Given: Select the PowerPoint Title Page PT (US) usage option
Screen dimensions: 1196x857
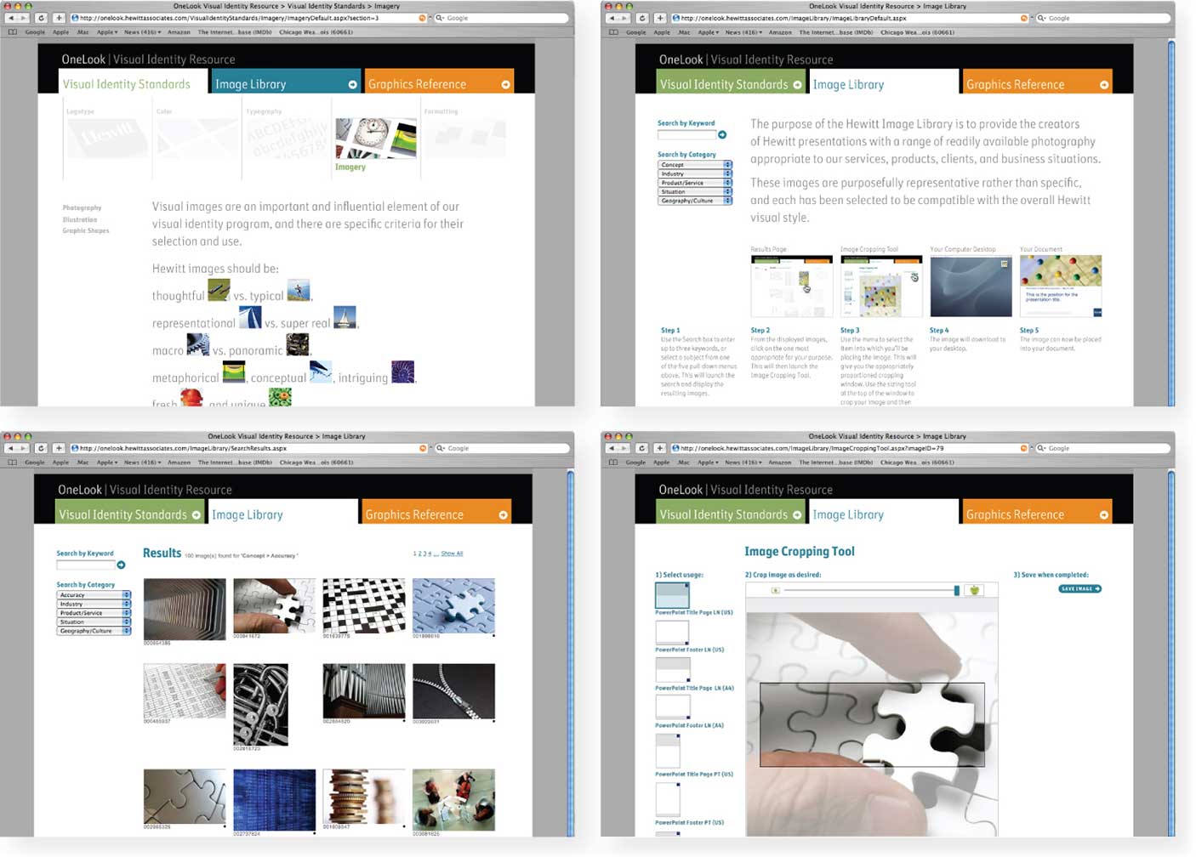Looking at the screenshot, I should point(668,750).
